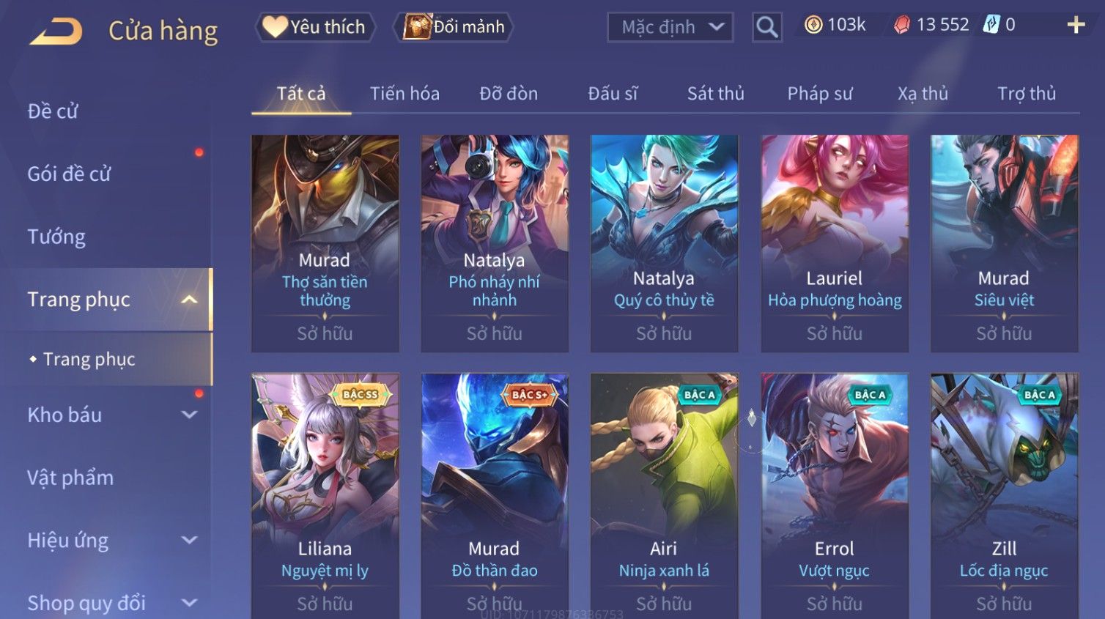Switch to the Tiến hóa tab
1105x619 pixels.
pos(404,94)
